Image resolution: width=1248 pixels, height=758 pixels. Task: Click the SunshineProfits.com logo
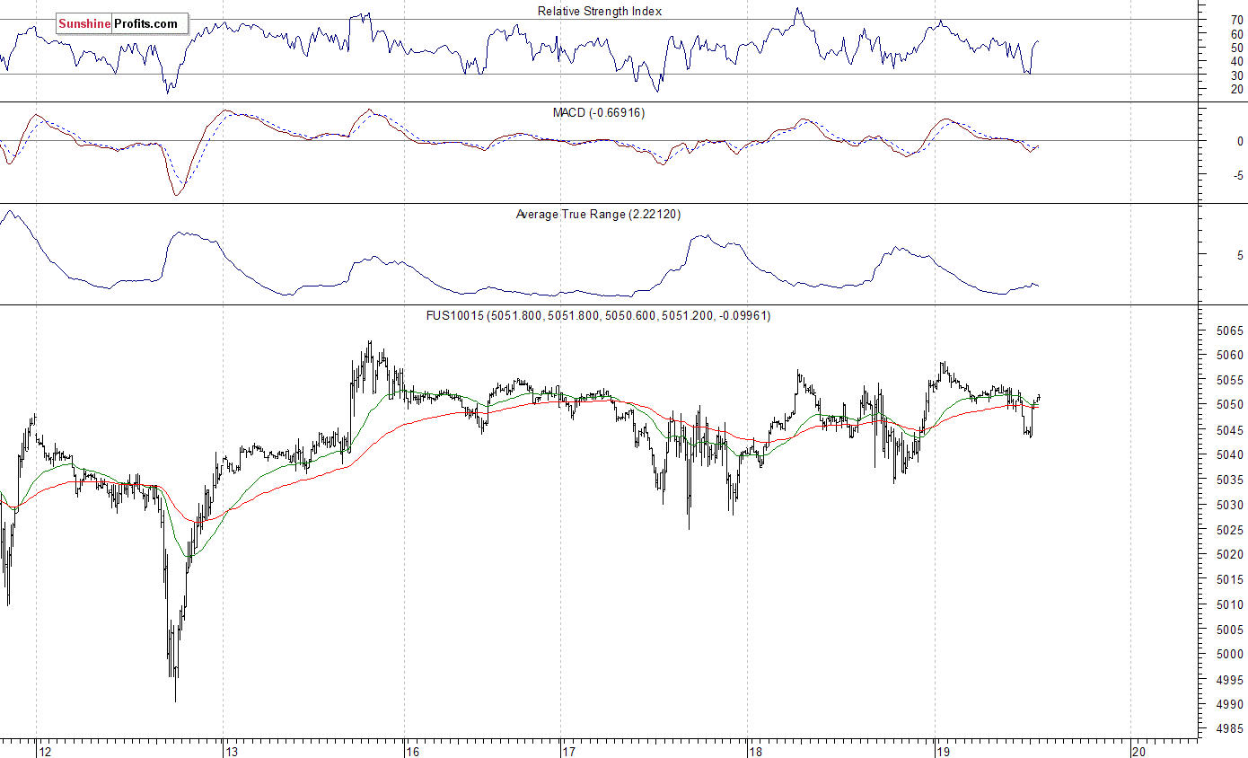[122, 24]
